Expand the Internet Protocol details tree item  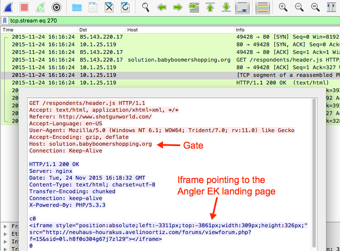(6, 242)
